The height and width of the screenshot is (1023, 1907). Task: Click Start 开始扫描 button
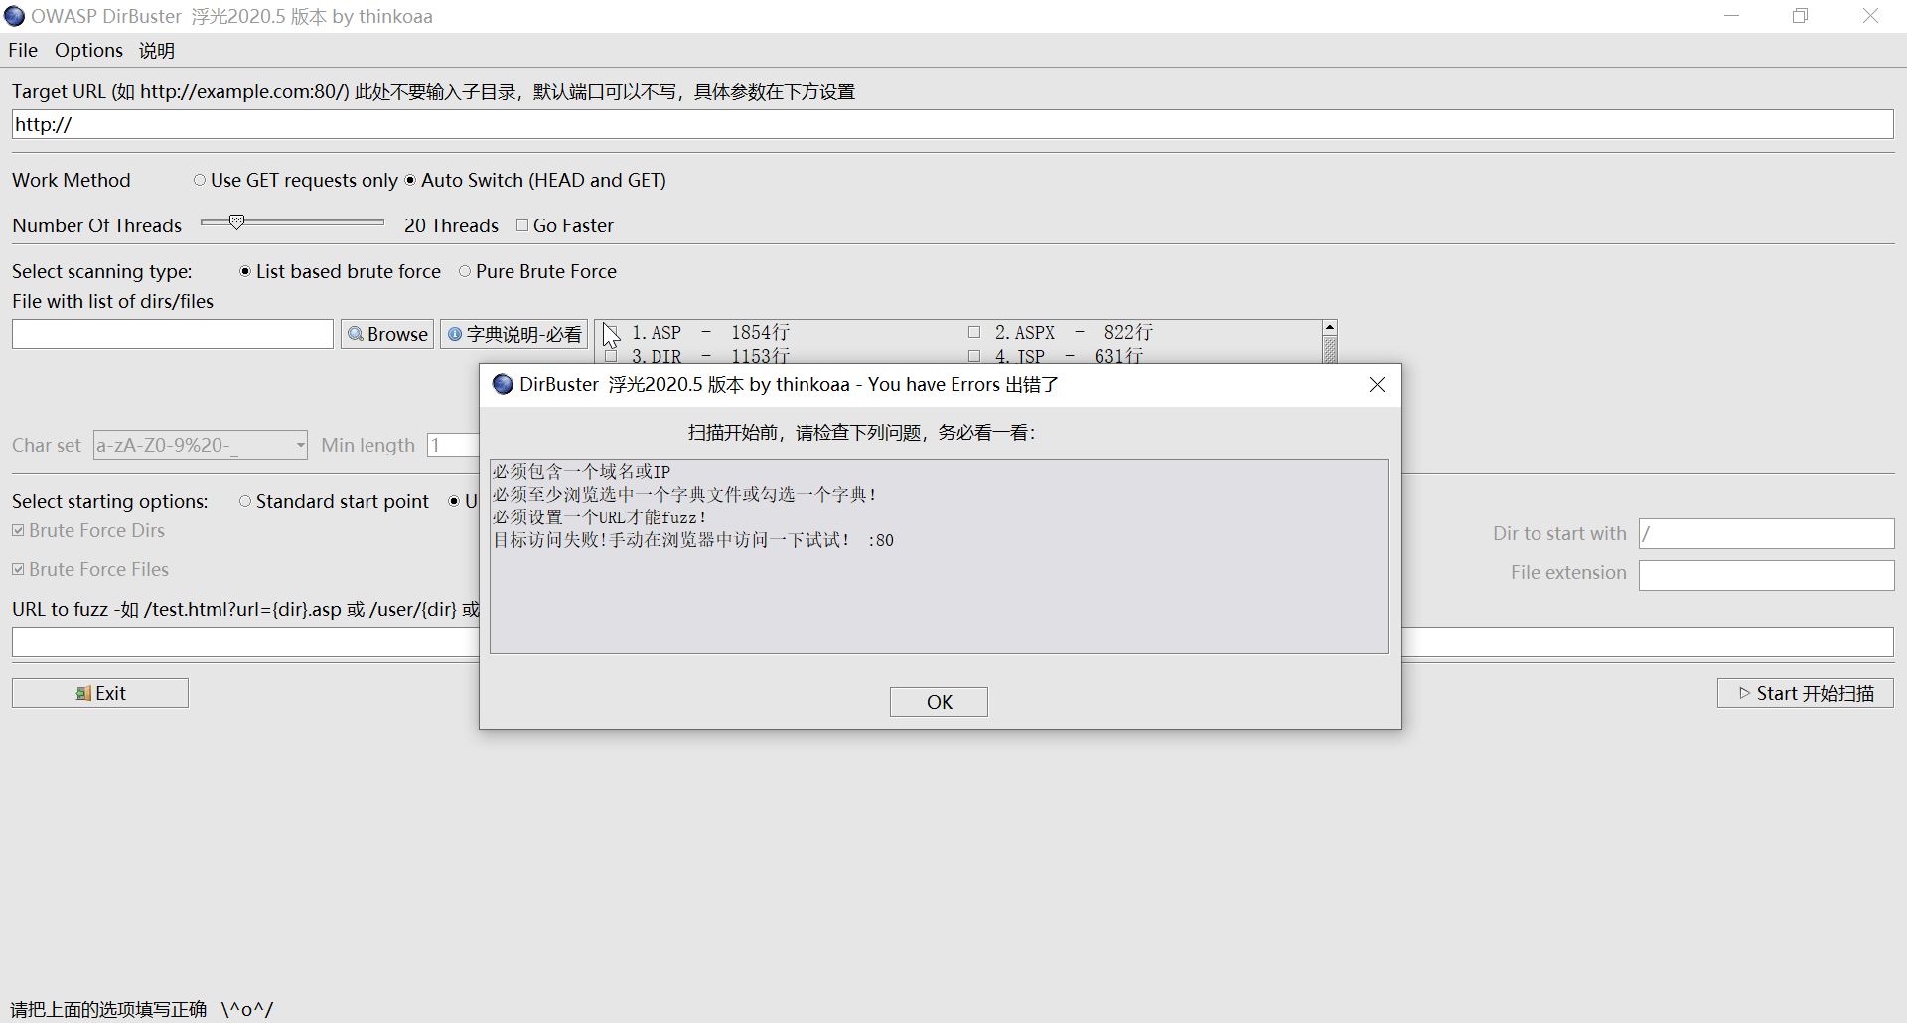coord(1805,693)
